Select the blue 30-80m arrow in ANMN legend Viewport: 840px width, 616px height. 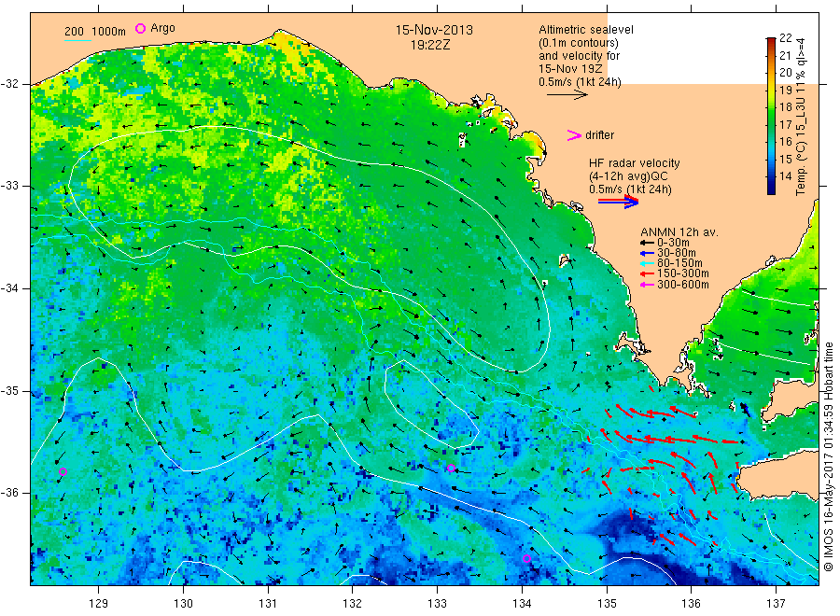[x=647, y=253]
